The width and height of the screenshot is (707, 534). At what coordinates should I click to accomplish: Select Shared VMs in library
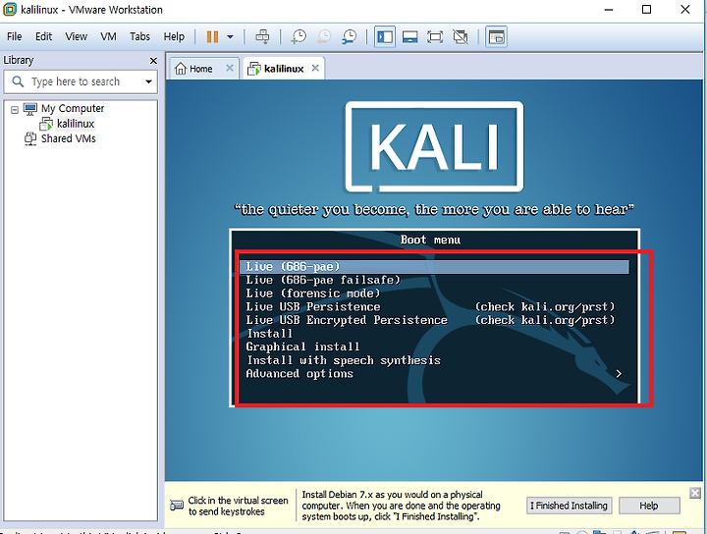click(x=68, y=138)
